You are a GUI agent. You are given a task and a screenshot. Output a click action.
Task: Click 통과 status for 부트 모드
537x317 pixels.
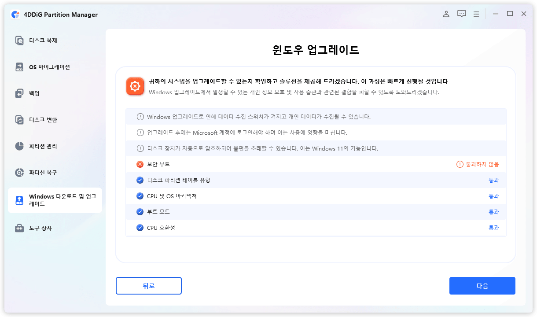click(x=494, y=212)
